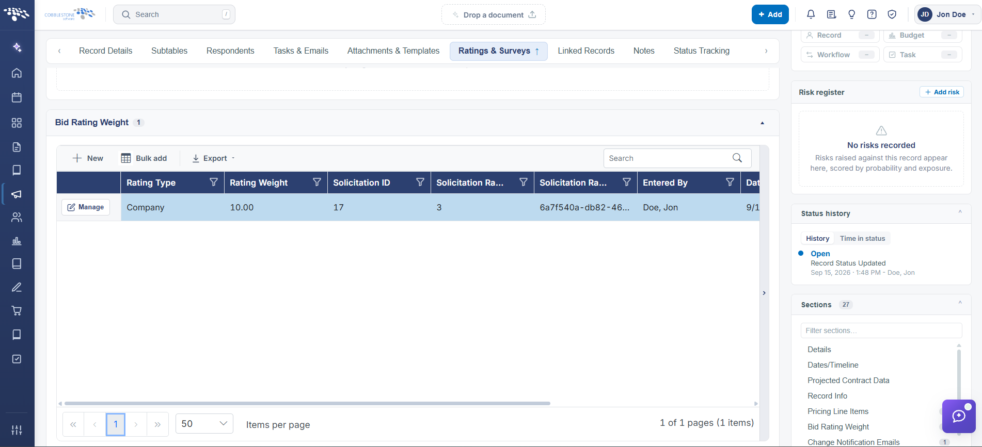
Task: Collapse the Sections panel
Action: click(960, 303)
